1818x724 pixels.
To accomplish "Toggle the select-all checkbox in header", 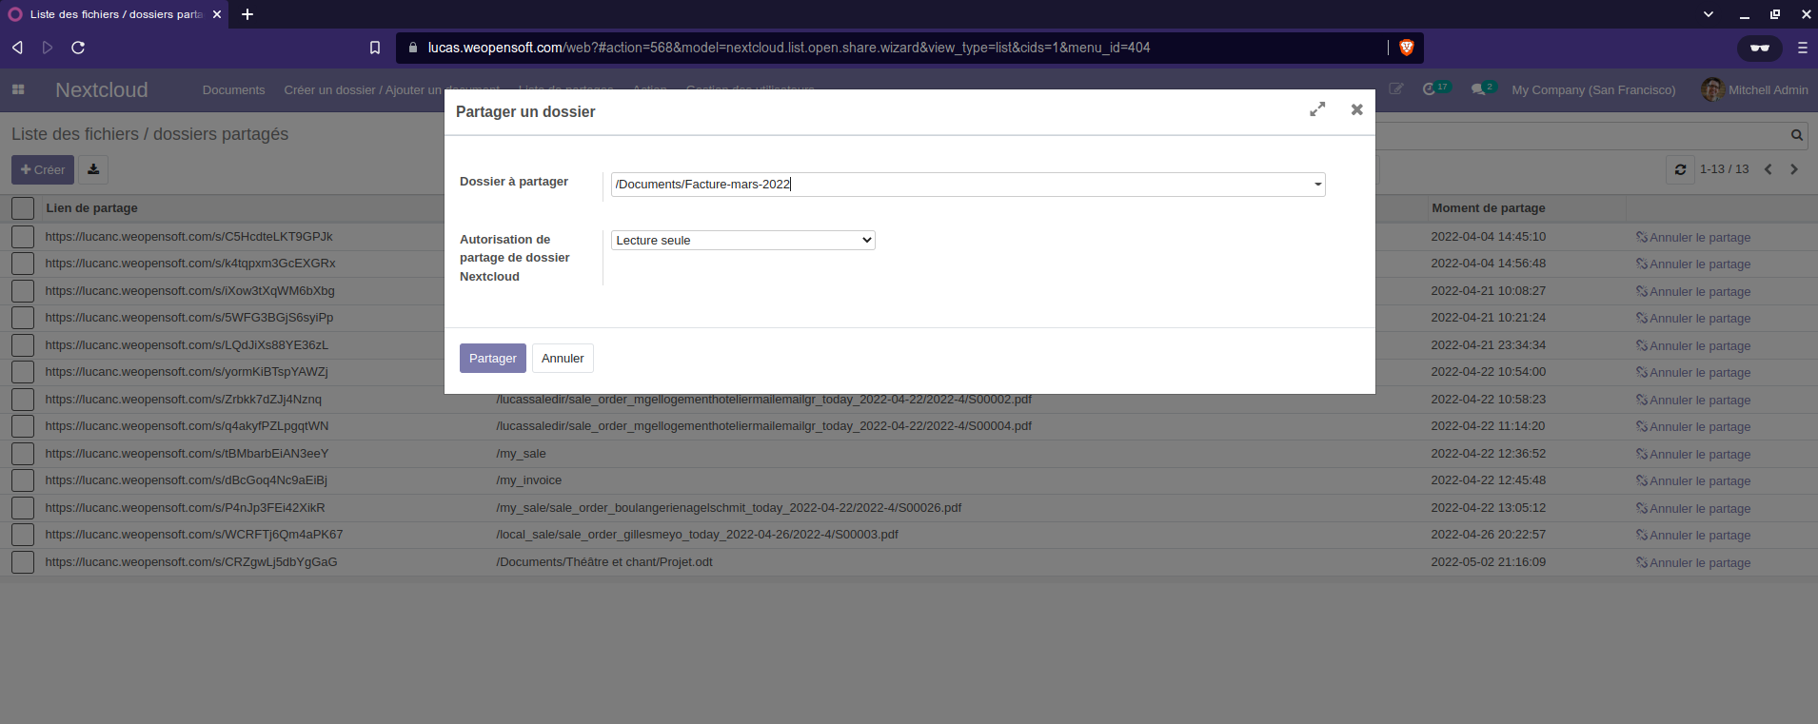I will (x=23, y=208).
